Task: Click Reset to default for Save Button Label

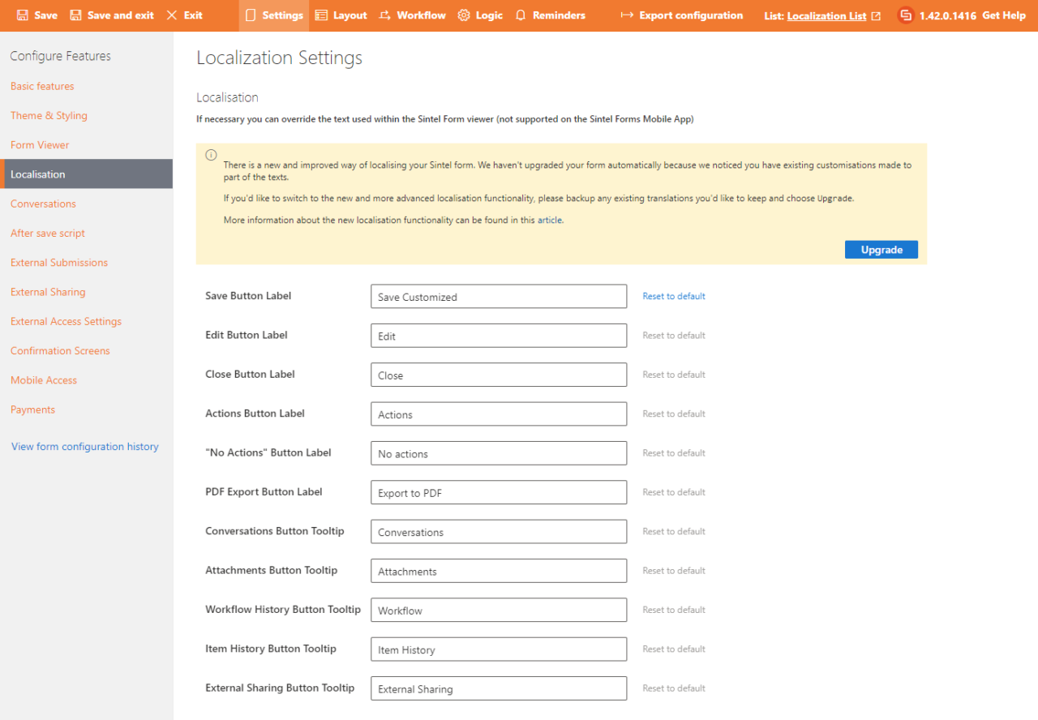Action: [673, 296]
